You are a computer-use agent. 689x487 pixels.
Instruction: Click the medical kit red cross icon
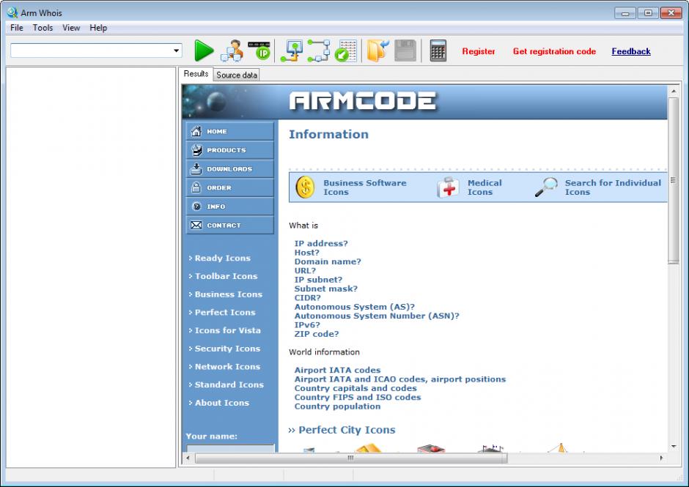click(448, 187)
